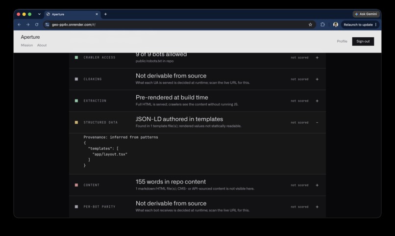395x236 pixels.
Task: Open the Mission nav link
Action: 26,45
